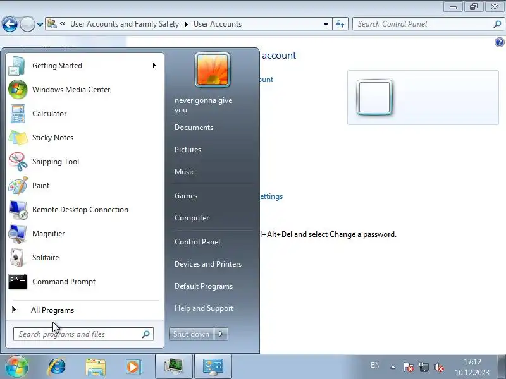This screenshot has height=379, width=506.
Task: Launch Remote Desktop Connection icon
Action: point(18,210)
